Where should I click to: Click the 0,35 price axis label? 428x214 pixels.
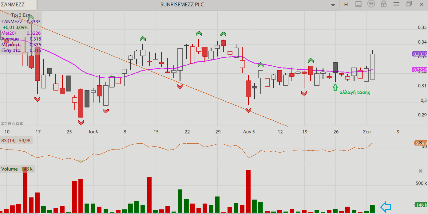click(x=422, y=27)
